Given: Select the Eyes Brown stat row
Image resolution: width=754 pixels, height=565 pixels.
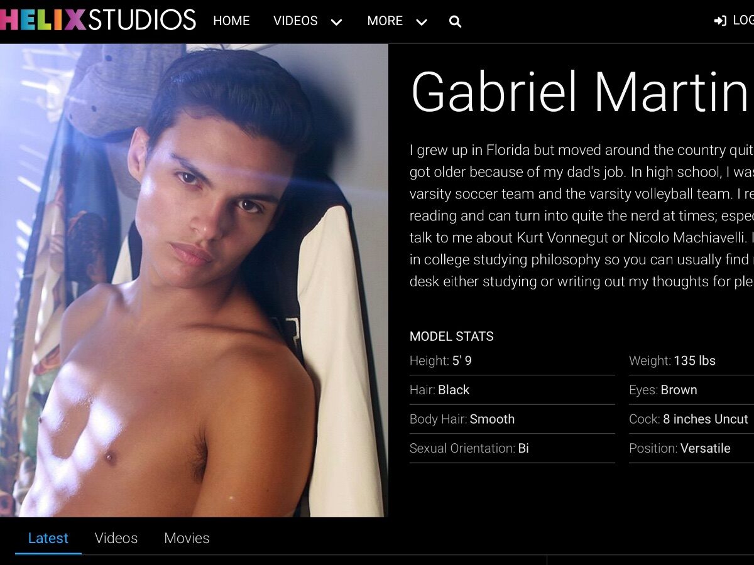Looking at the screenshot, I should click(x=691, y=390).
